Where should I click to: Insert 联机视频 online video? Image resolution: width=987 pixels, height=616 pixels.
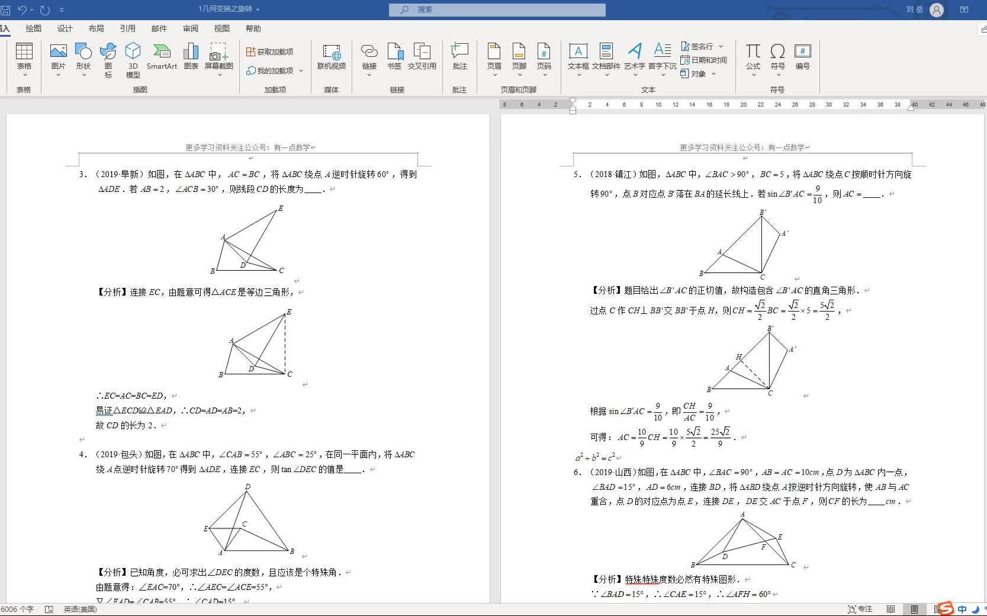(332, 57)
